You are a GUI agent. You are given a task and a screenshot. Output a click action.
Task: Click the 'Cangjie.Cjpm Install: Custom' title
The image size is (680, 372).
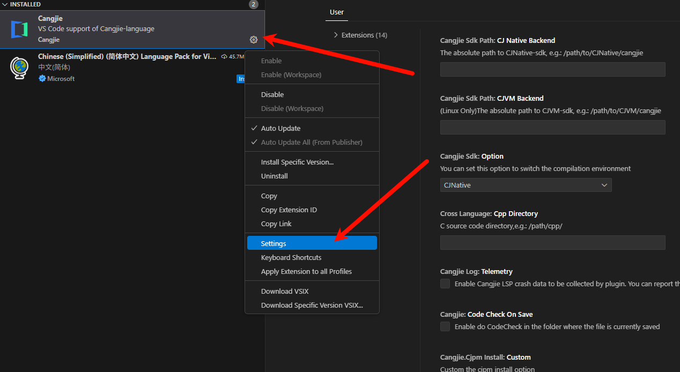tap(485, 357)
